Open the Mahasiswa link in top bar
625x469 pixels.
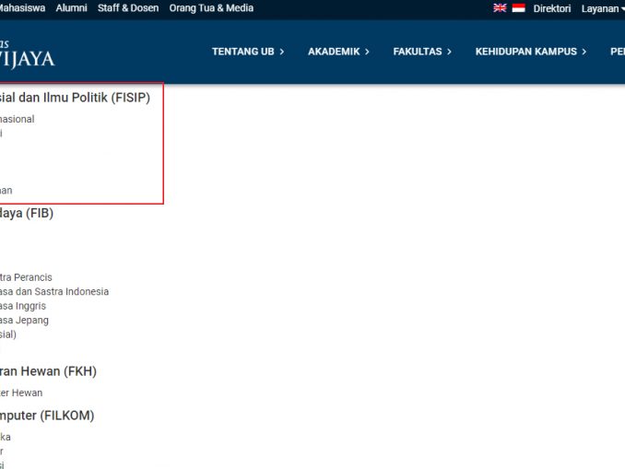tap(22, 8)
